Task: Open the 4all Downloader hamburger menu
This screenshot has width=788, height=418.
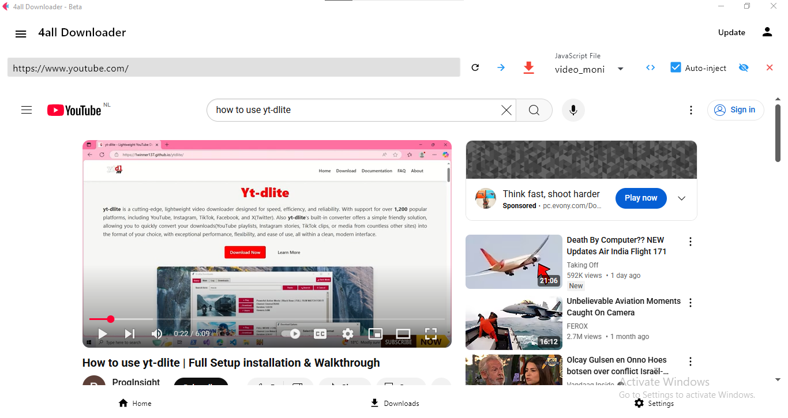Action: 21,34
